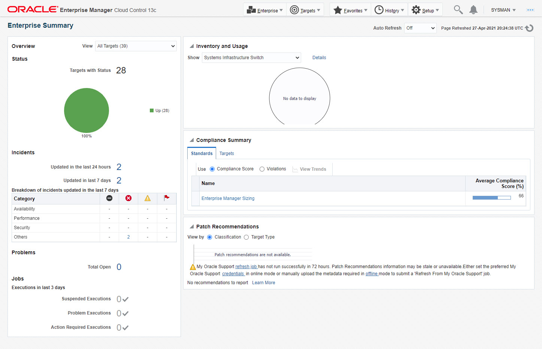542x349 pixels.
Task: Click the Action Required Executions checkmark icon
Action: coord(125,328)
